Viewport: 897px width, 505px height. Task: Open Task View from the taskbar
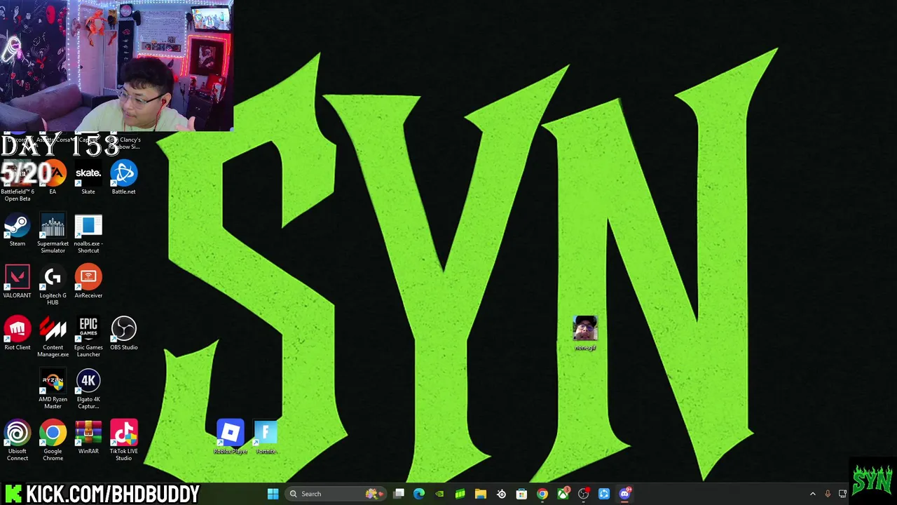[399, 494]
